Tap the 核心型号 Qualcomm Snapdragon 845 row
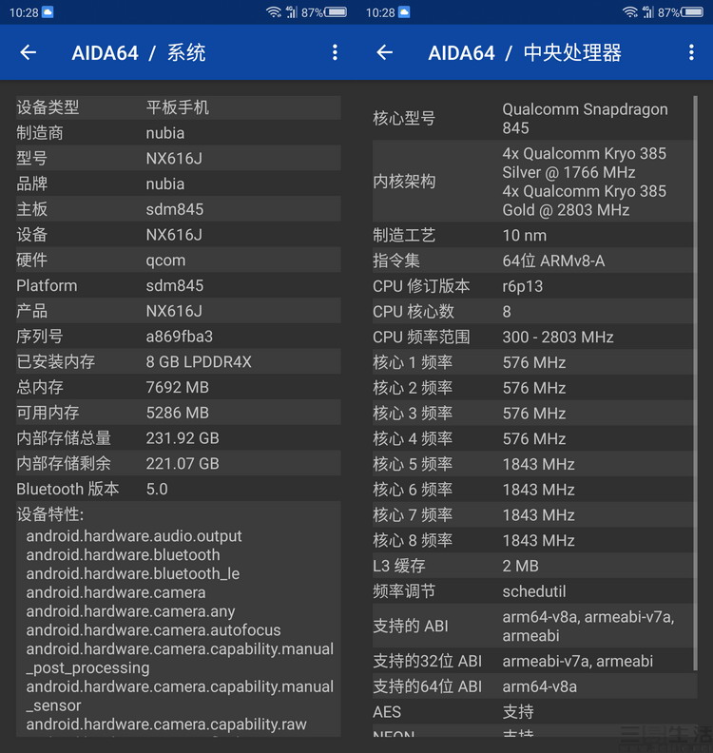Image resolution: width=713 pixels, height=753 pixels. coord(532,119)
